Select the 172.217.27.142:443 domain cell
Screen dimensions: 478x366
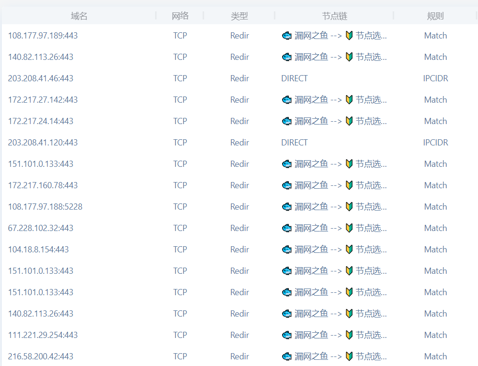tap(43, 100)
